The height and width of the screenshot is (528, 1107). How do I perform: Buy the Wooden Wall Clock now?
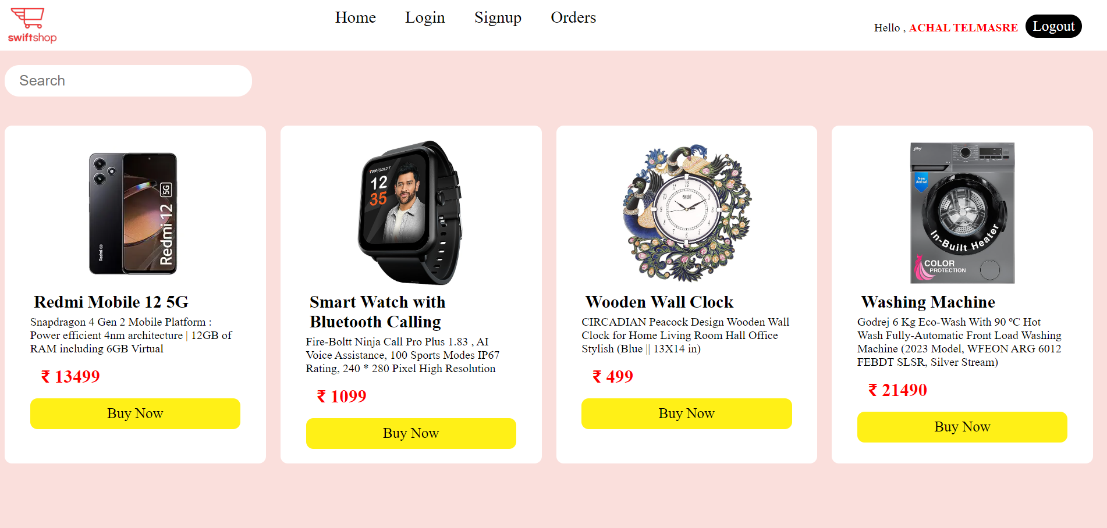pos(686,413)
